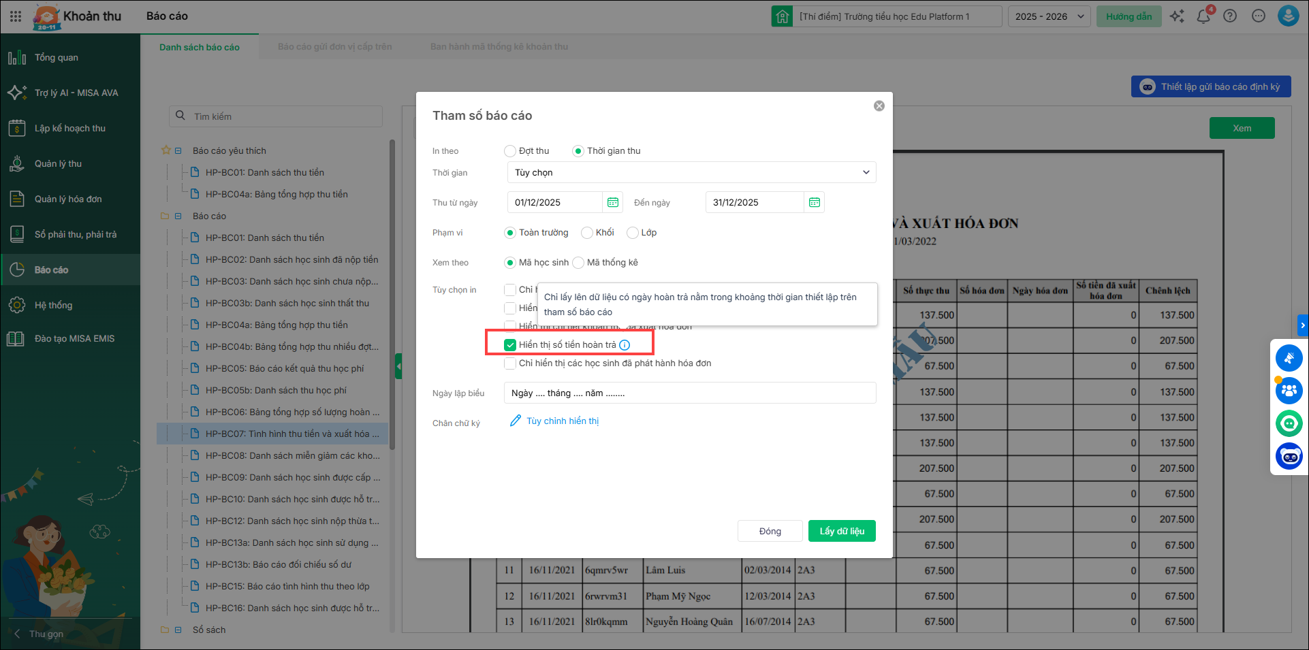Click the Tìm kiếm search field
Image resolution: width=1309 pixels, height=650 pixels.
tap(276, 116)
